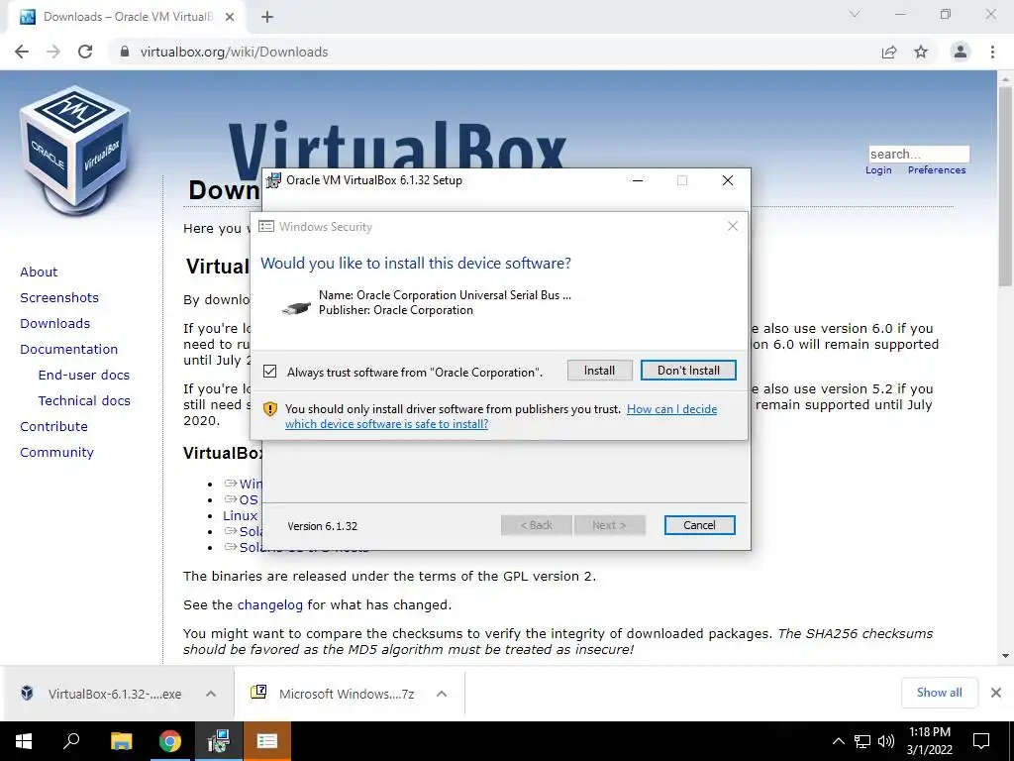This screenshot has width=1014, height=761.
Task: Click VirtualBox Setup title bar icon
Action: pyautogui.click(x=274, y=180)
